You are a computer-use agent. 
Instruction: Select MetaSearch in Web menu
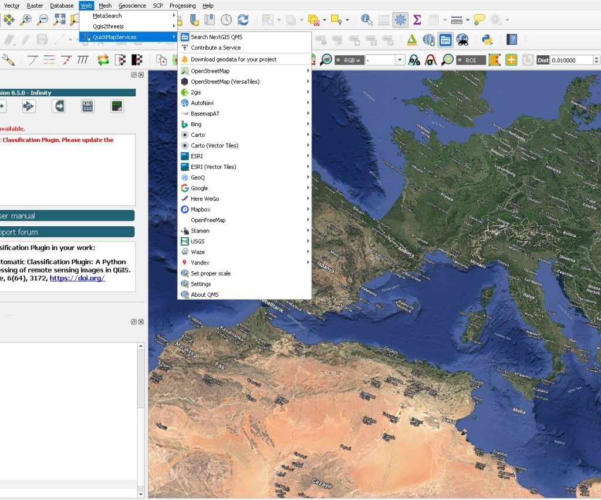pos(128,16)
